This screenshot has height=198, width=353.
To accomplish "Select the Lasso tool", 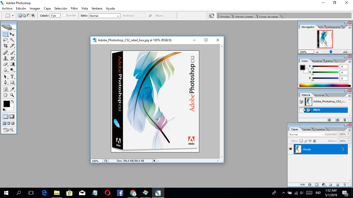I will coord(5,40).
